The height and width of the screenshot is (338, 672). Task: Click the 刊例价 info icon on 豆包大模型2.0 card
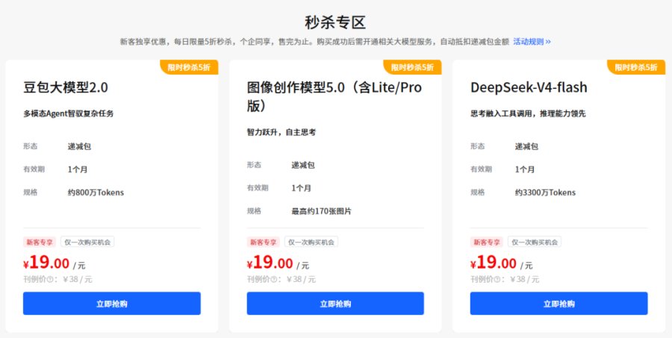pyautogui.click(x=50, y=280)
